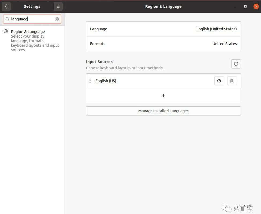
Task: Open input source options gear
Action: [x=236, y=64]
